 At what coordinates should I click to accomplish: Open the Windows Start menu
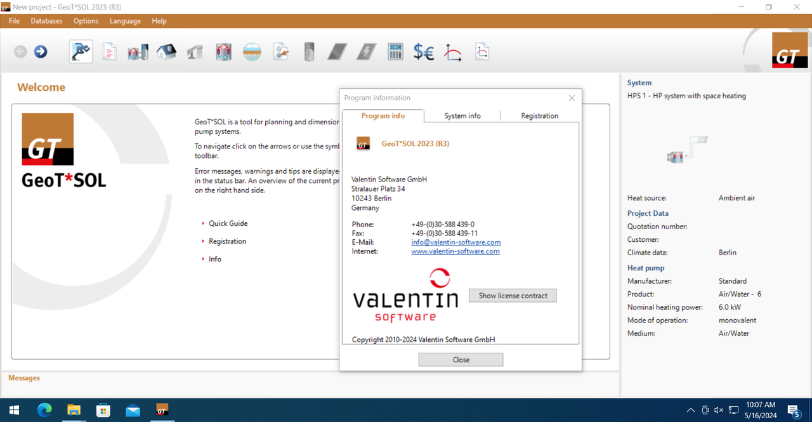coord(14,411)
